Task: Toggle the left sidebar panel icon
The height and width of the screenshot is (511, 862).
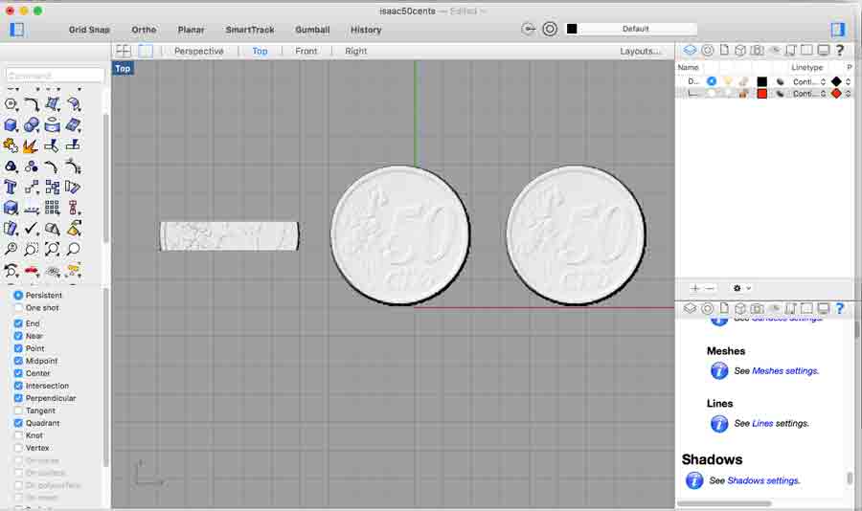Action: (x=16, y=30)
